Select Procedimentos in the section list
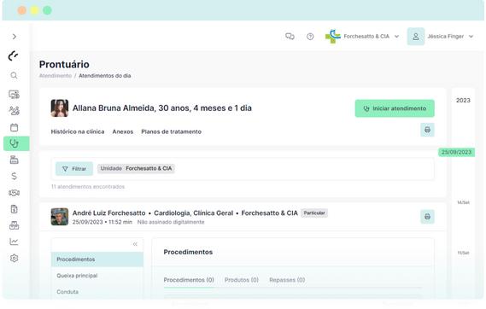 click(97, 259)
